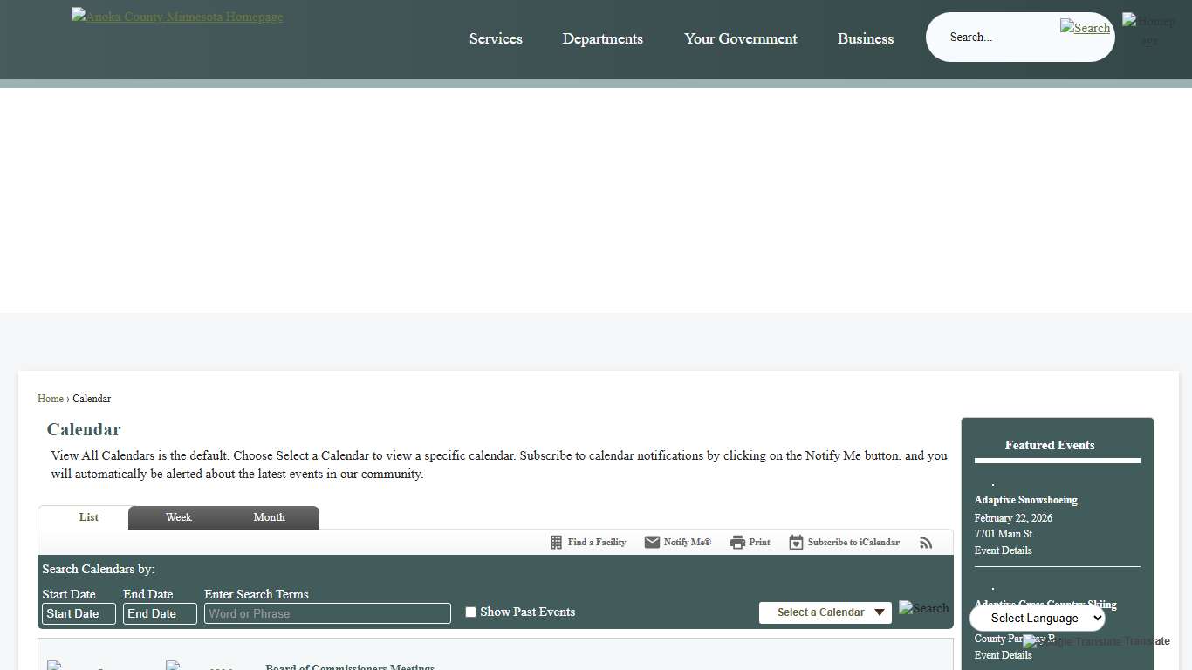Open the Services menu
The image size is (1192, 670).
point(496,38)
